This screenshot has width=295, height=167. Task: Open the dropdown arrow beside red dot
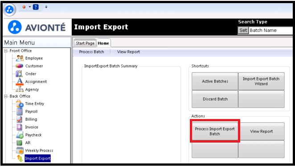29,7
